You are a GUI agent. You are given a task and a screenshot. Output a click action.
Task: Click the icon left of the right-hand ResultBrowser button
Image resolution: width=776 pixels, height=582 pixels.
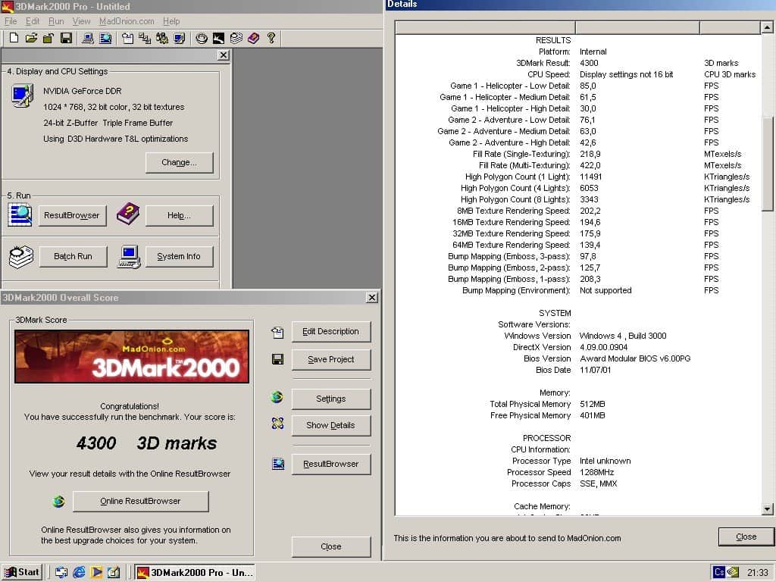click(x=278, y=464)
